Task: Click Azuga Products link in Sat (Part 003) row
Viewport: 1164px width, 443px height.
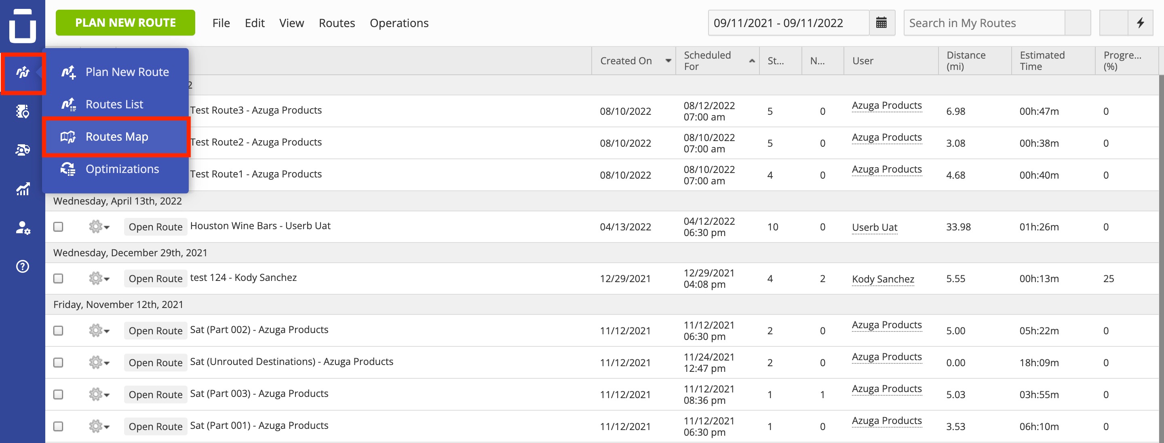Action: tap(887, 389)
